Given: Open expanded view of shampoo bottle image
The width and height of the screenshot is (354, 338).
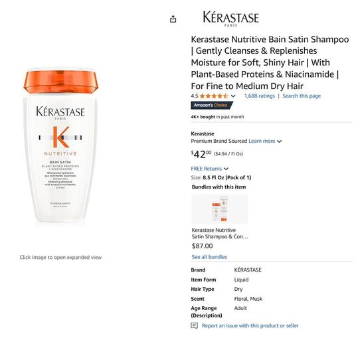Looking at the screenshot, I should (x=61, y=147).
